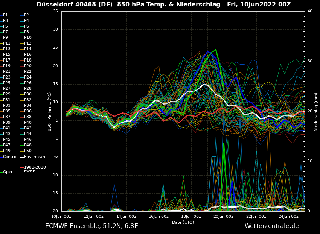Click the ECMWF Ensemble coordinates caption
Image resolution: width=320 pixels, height=234 pixels.
91,226
